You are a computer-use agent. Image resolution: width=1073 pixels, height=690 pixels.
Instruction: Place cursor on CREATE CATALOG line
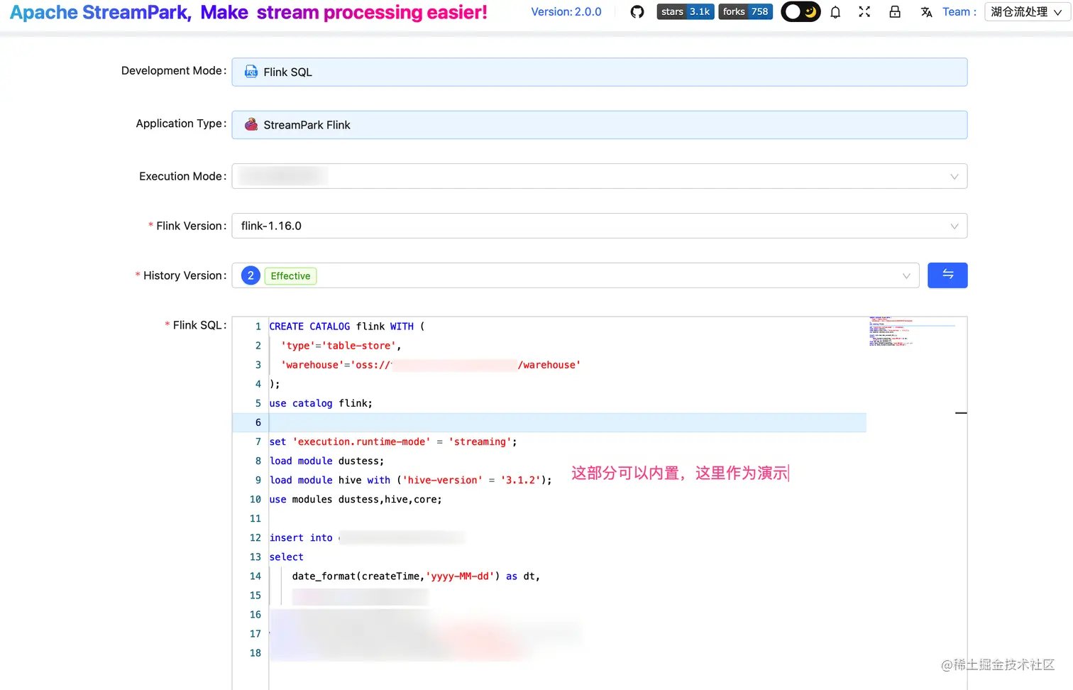click(x=347, y=327)
